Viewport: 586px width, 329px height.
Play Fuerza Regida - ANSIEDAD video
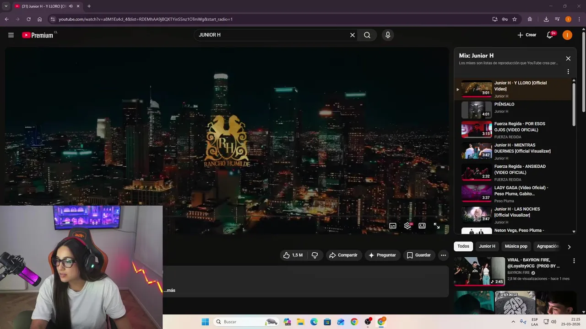[514, 173]
